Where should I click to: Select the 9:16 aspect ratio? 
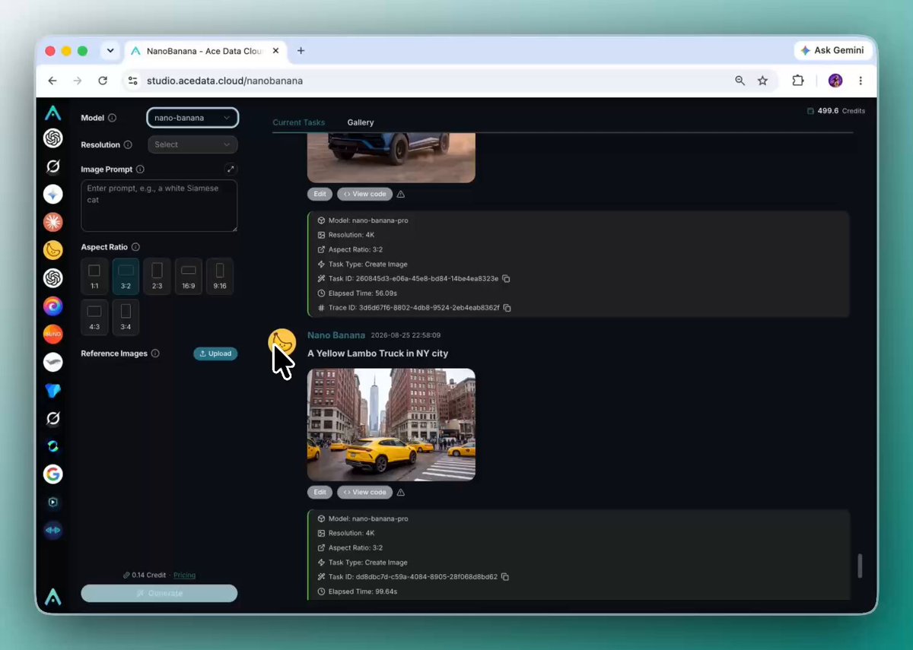pos(220,277)
